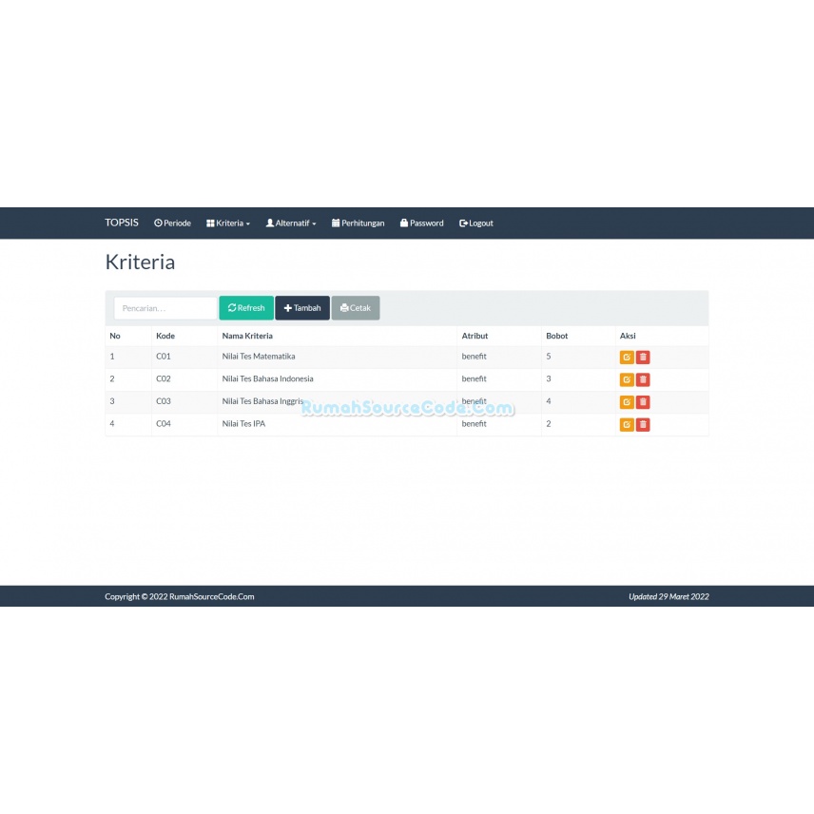Delete the C04 Nilai Tes IPA row
Viewport: 814px width, 814px height.
pyautogui.click(x=643, y=425)
